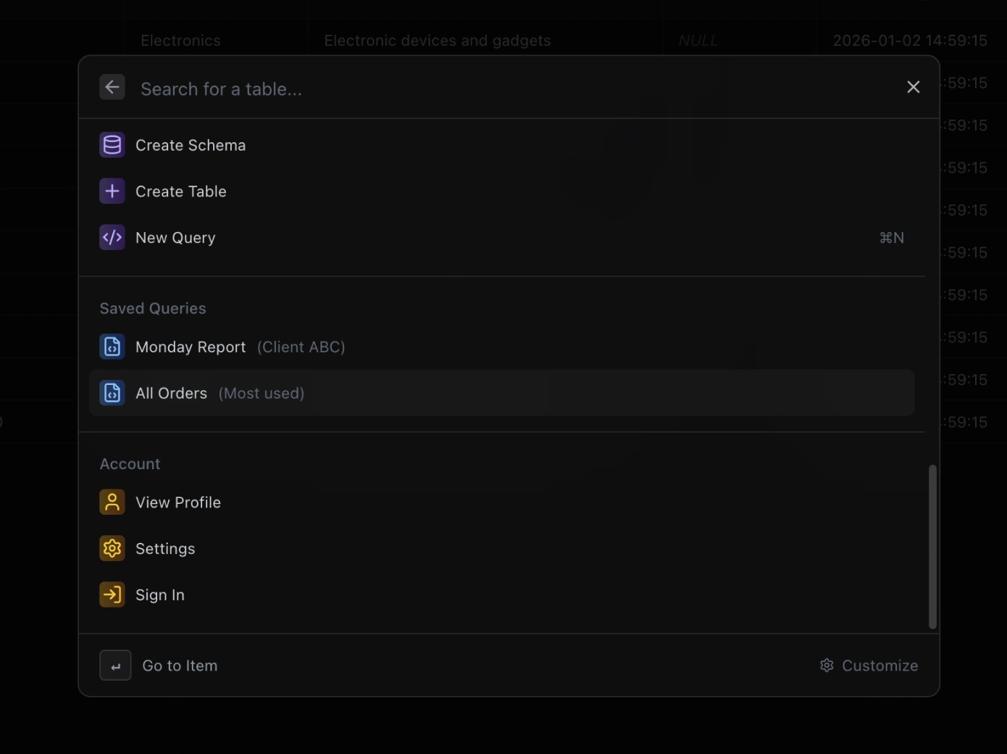Open Settings from the Account section
The height and width of the screenshot is (754, 1007).
pos(165,549)
